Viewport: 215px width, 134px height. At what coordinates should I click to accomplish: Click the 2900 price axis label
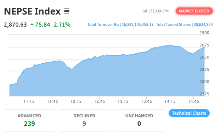(204, 33)
